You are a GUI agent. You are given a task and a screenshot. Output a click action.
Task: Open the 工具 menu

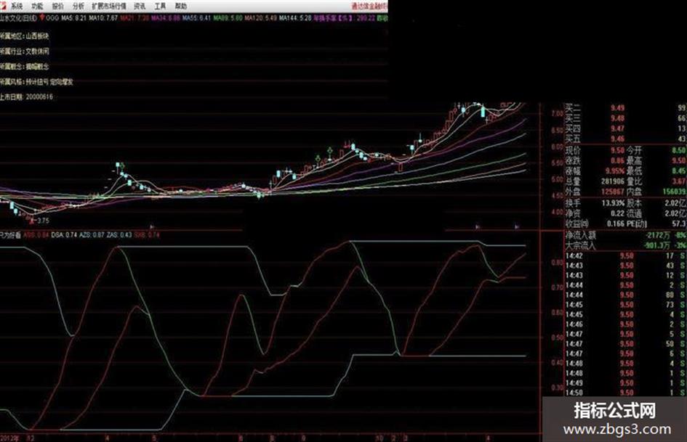pyautogui.click(x=161, y=6)
